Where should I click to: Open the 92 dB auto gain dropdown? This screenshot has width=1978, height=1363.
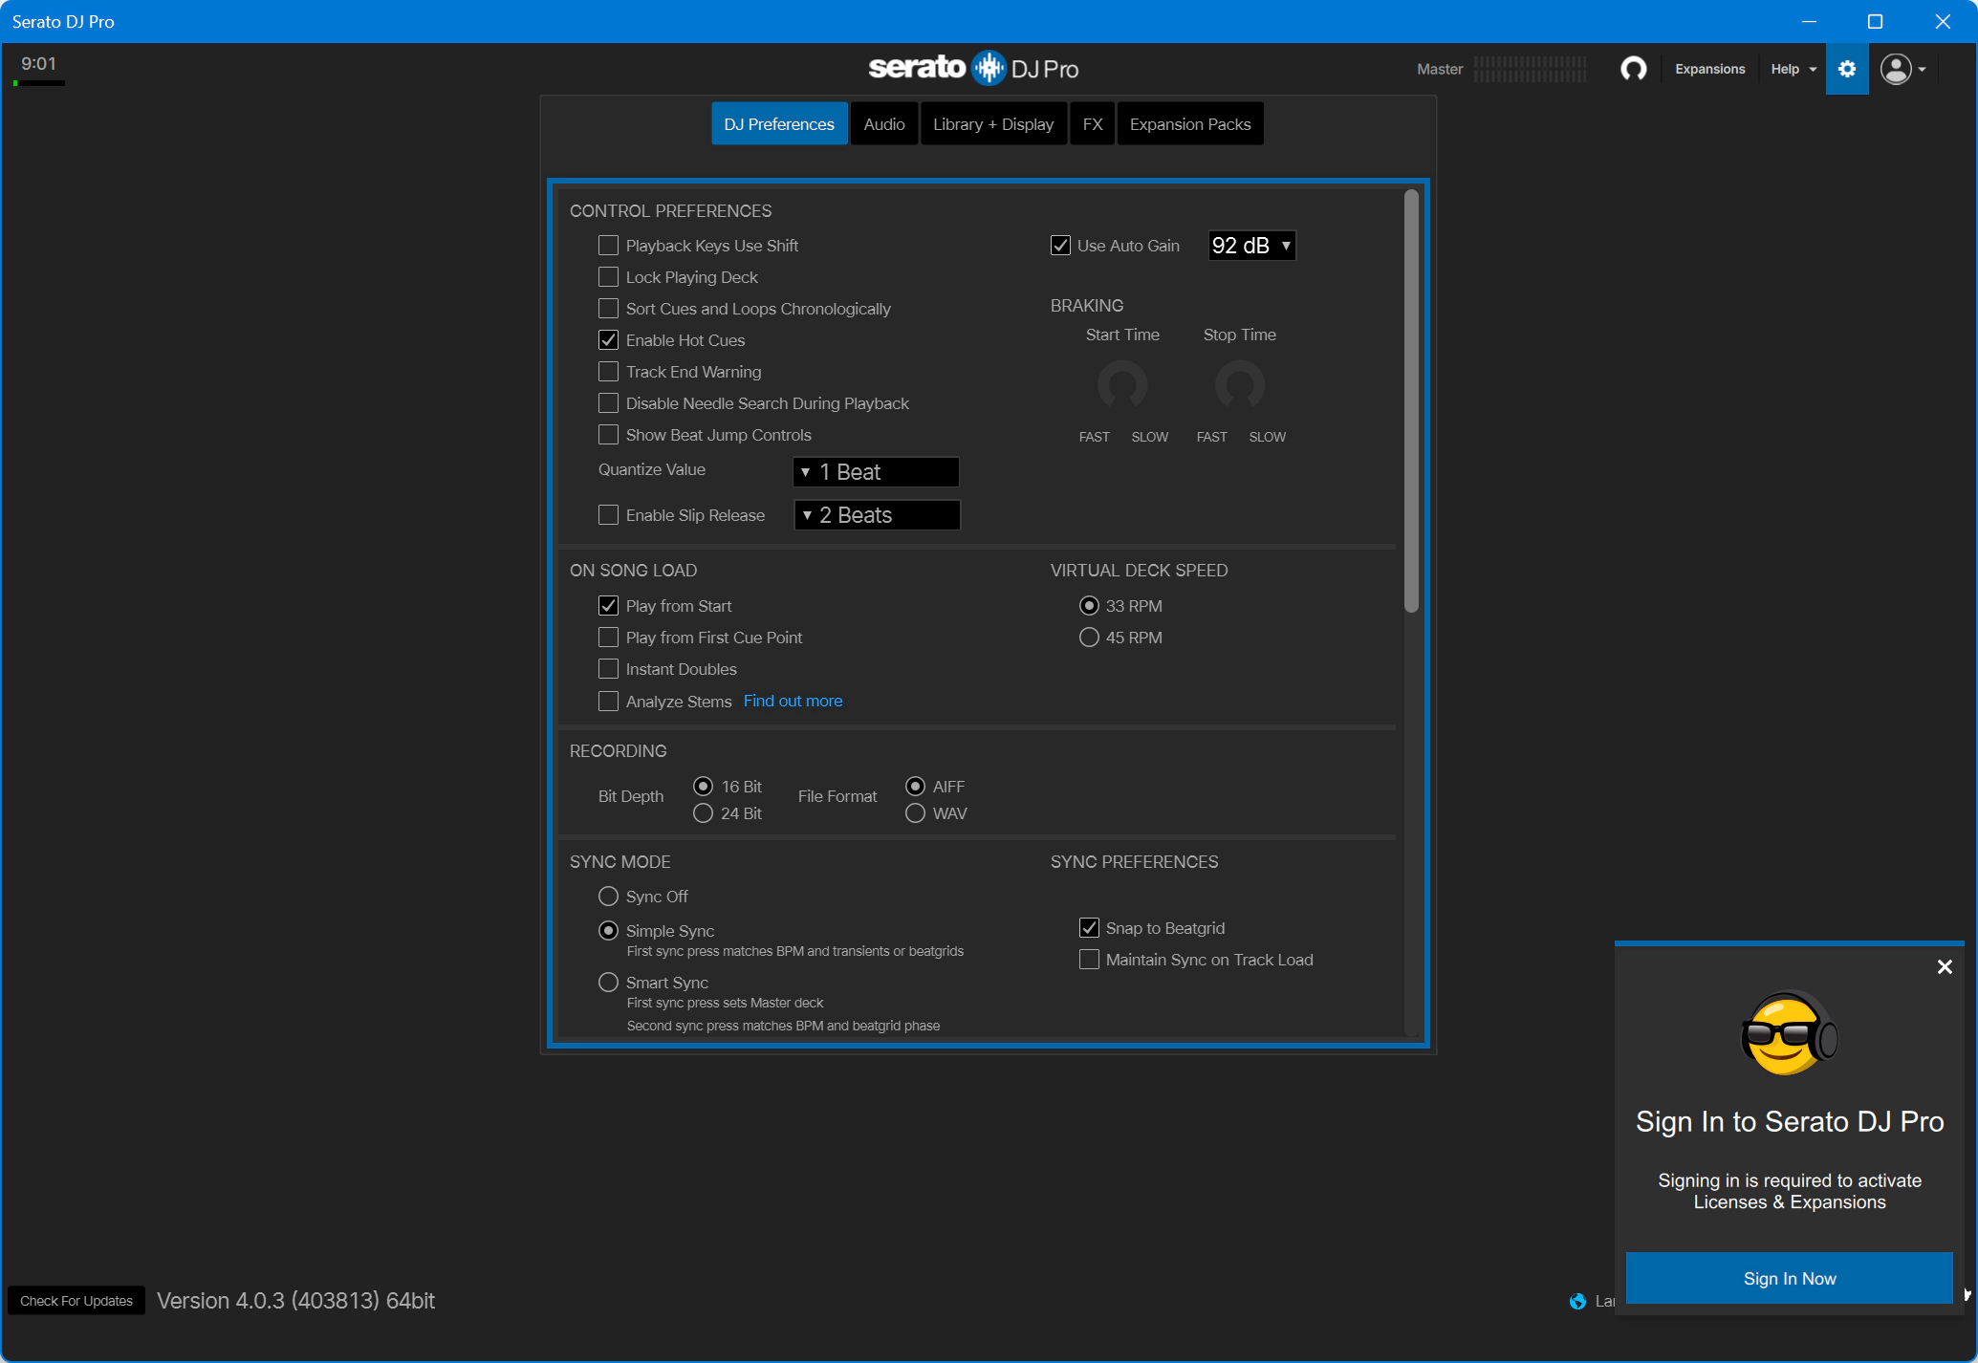1251,246
